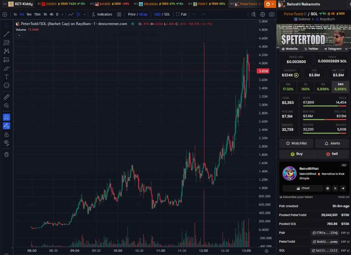Image resolution: width=351 pixels, height=255 pixels.
Task: Set chart denomination to USD
Action: pos(158,15)
